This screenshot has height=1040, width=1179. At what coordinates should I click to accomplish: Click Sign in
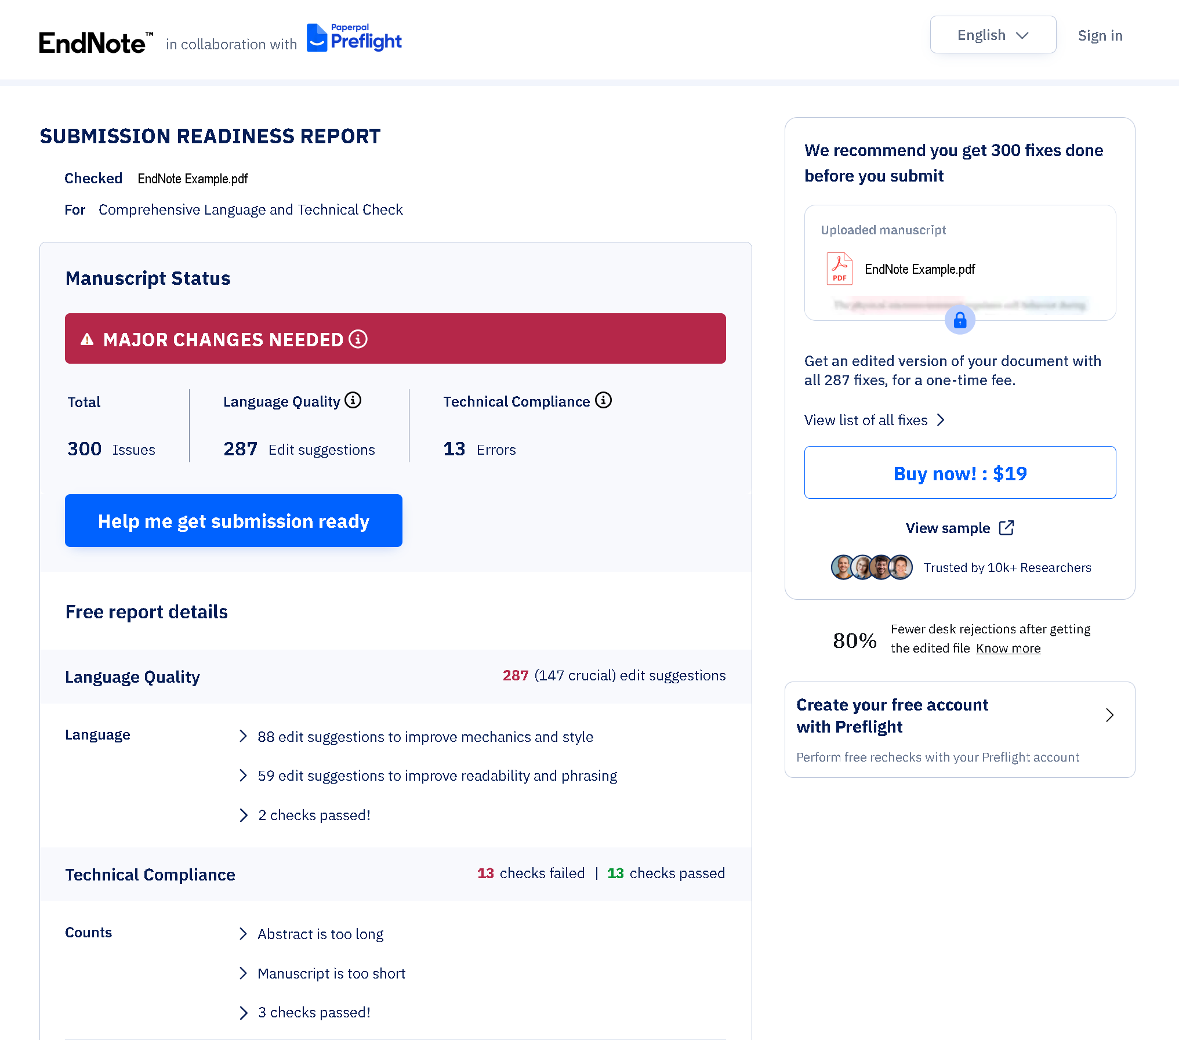[x=1100, y=35]
